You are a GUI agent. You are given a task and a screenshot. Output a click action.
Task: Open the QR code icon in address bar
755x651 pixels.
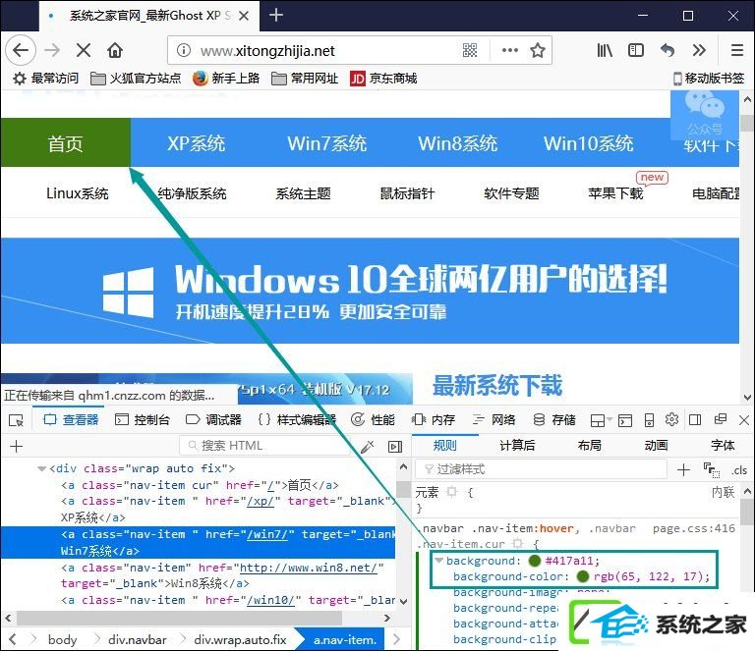pyautogui.click(x=470, y=50)
